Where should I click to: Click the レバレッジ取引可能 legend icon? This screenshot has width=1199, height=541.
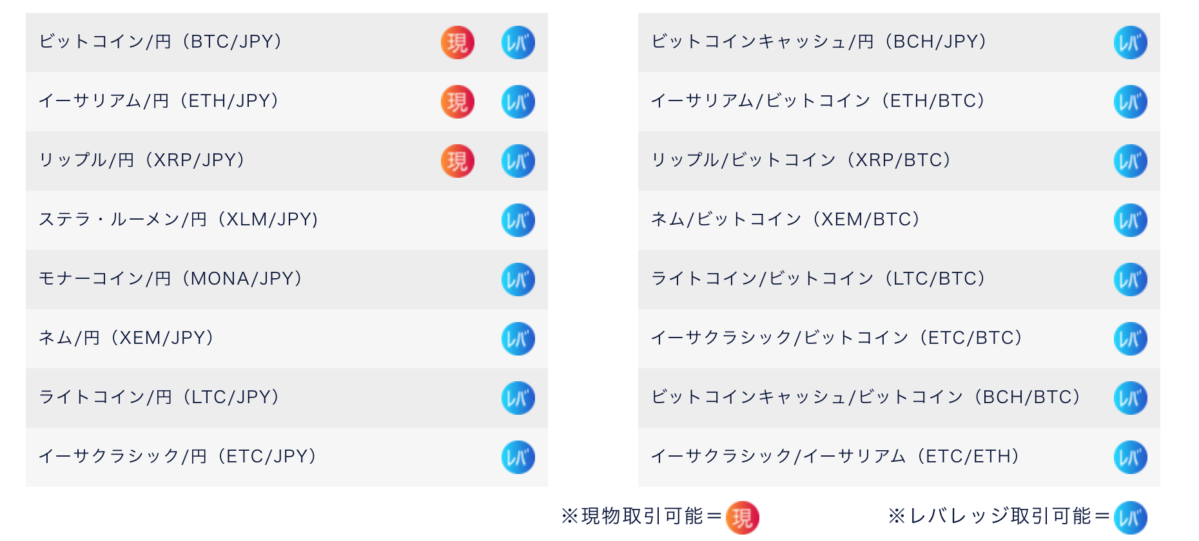point(1131,518)
